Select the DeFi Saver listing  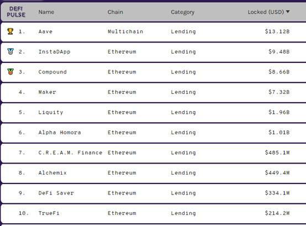click(x=56, y=193)
